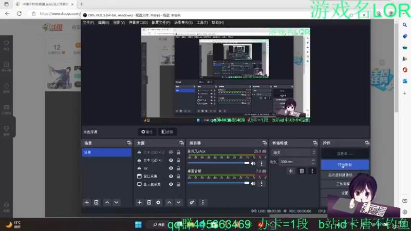Open 编辑(E) menu
Image resolution: width=411 pixels, height=231 pixels.
104,23
